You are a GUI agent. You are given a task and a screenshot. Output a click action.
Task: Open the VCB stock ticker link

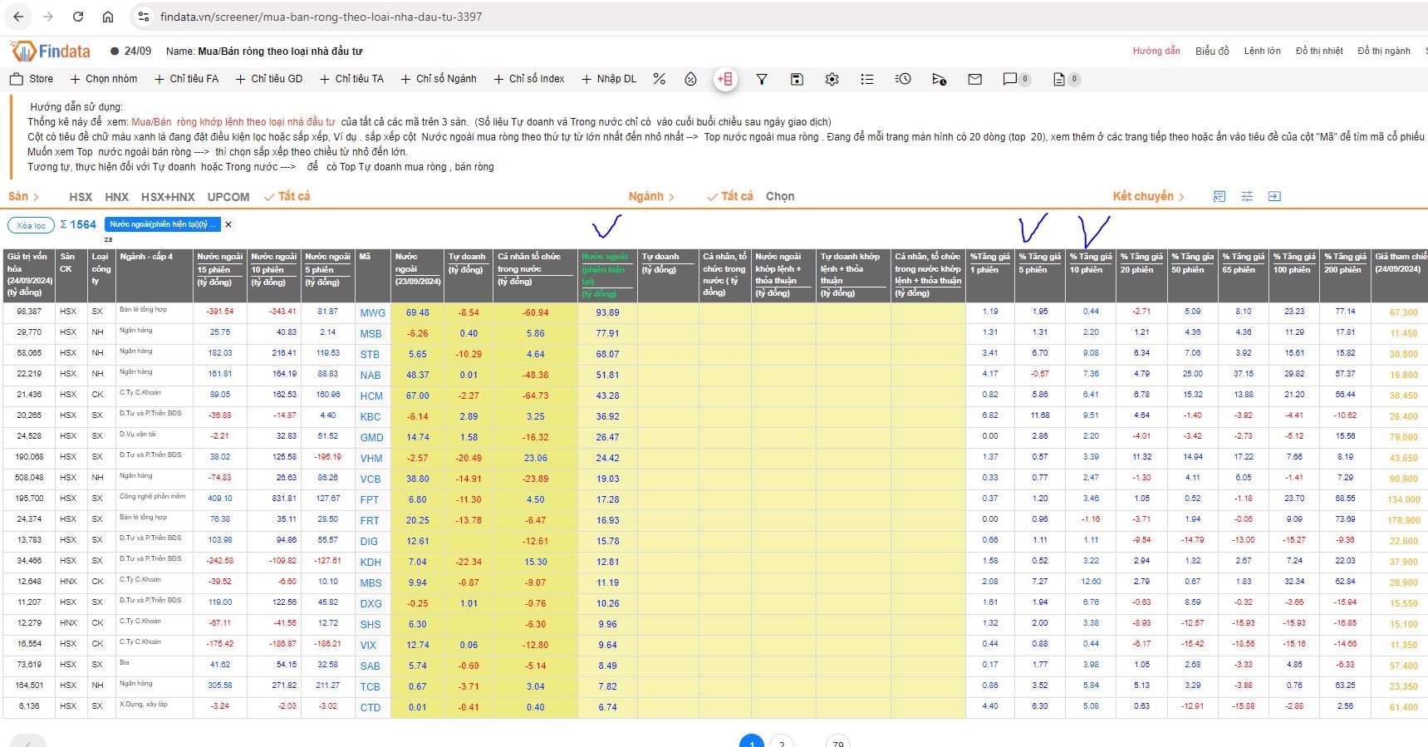pos(370,479)
